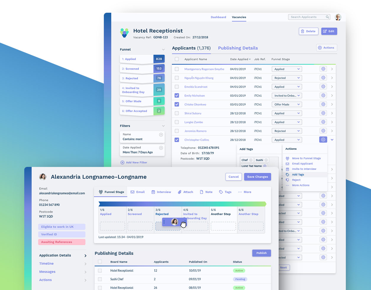The image size is (371, 290).
Task: Click Add New Filter plus icon
Action: pos(122,162)
